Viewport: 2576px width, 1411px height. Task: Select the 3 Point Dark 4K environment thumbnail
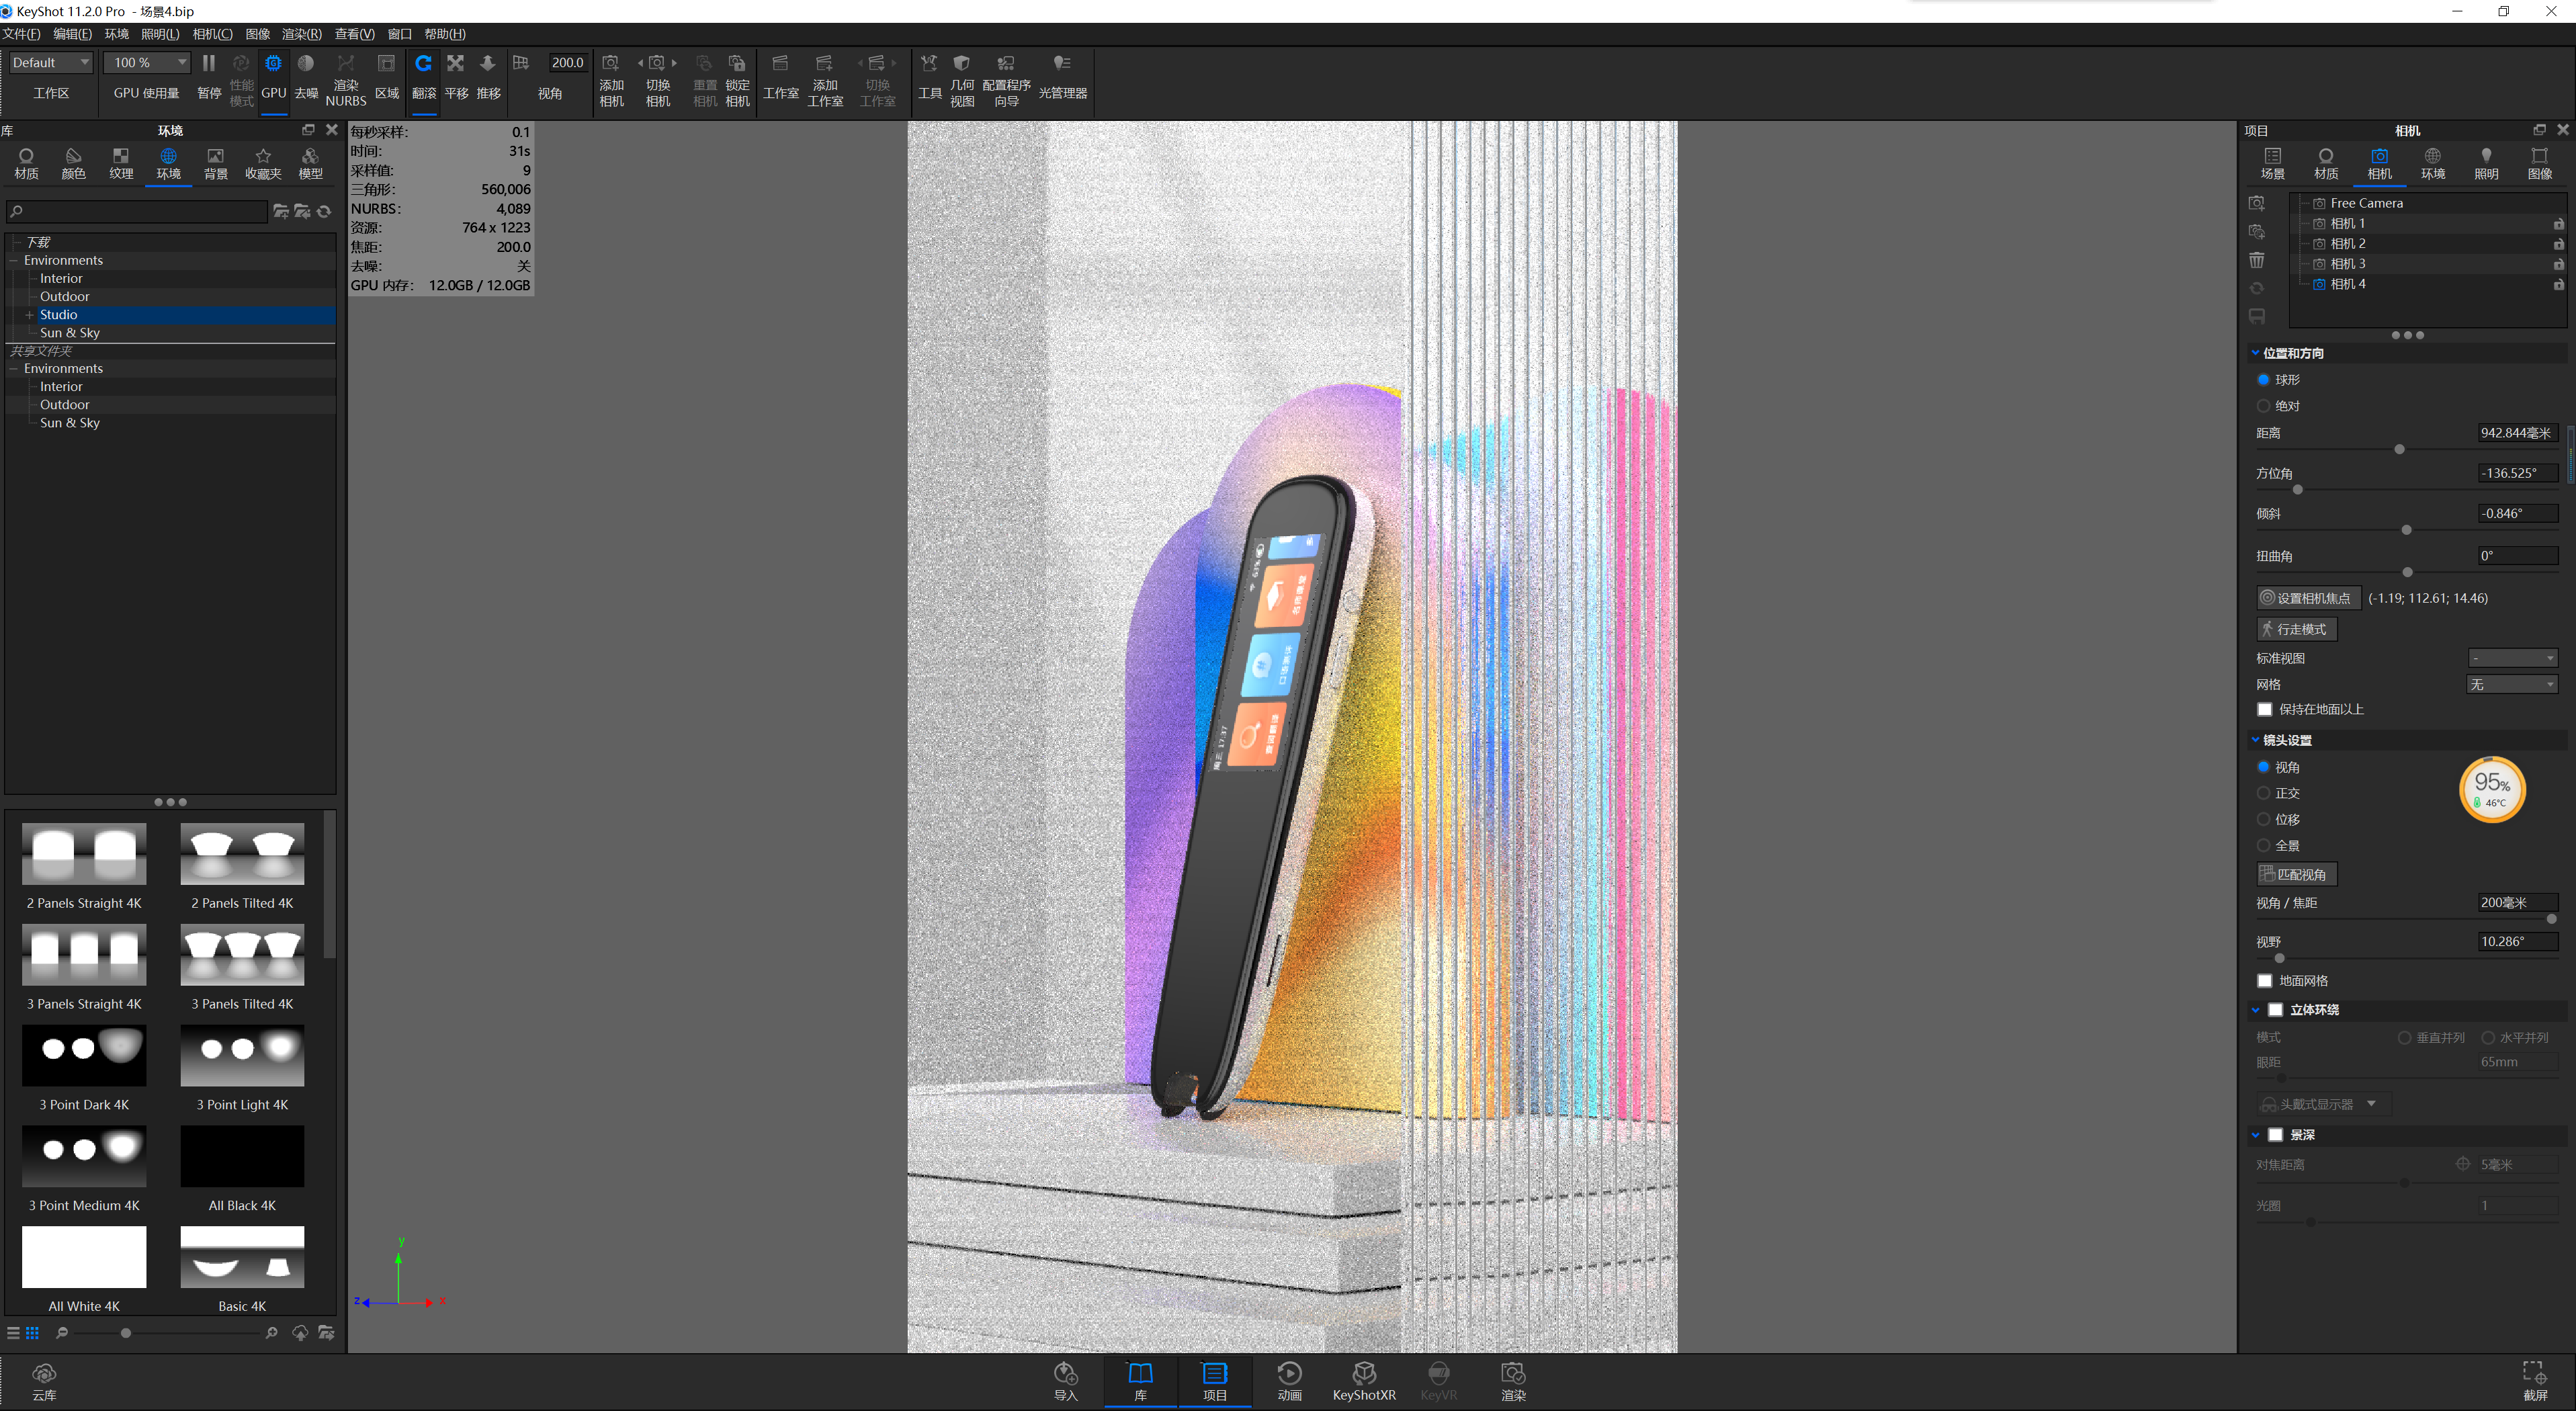[84, 1055]
